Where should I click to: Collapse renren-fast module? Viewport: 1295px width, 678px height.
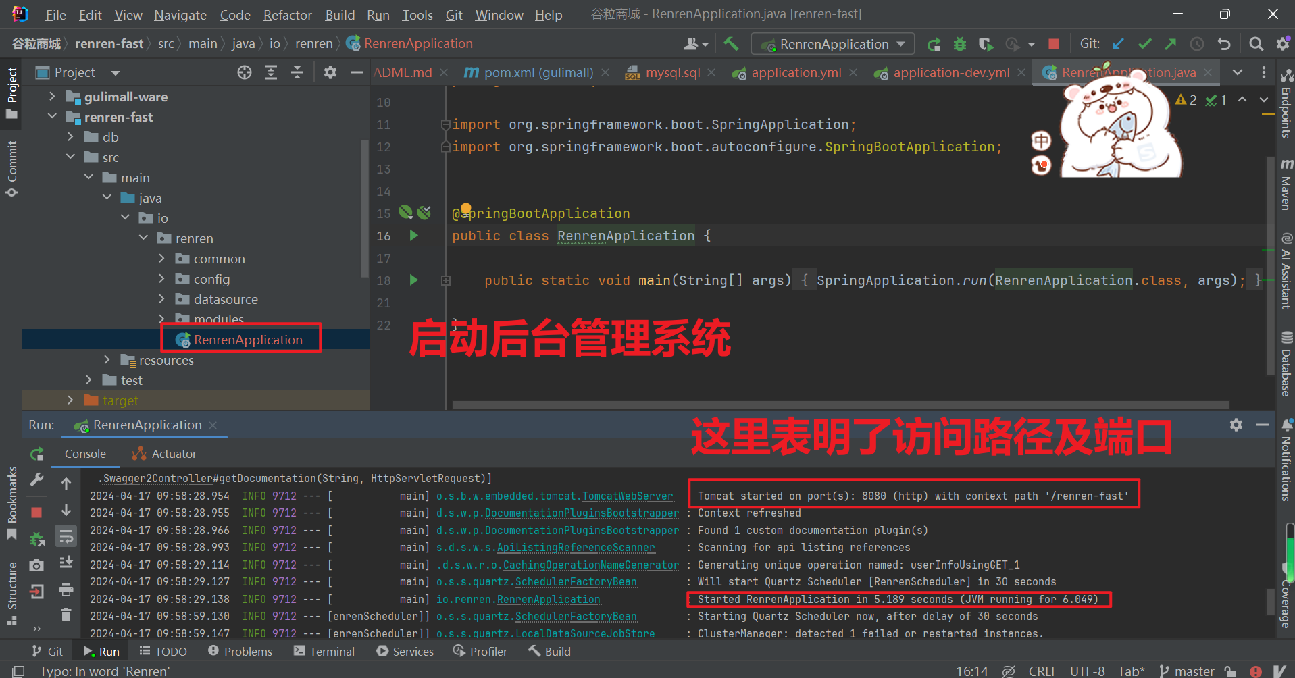[x=53, y=117]
